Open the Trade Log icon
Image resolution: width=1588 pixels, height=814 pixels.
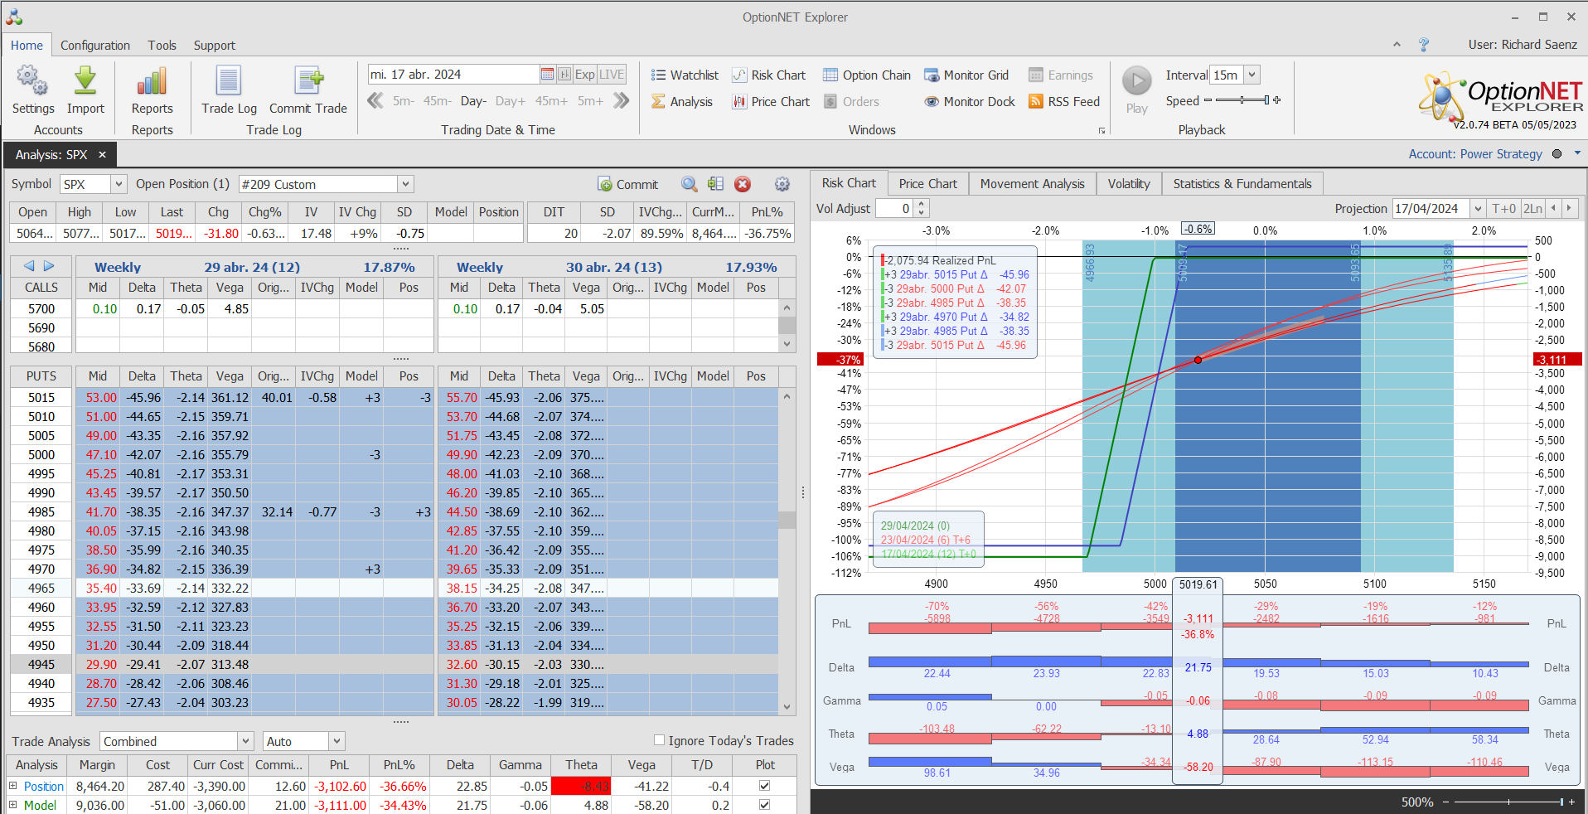coord(229,81)
